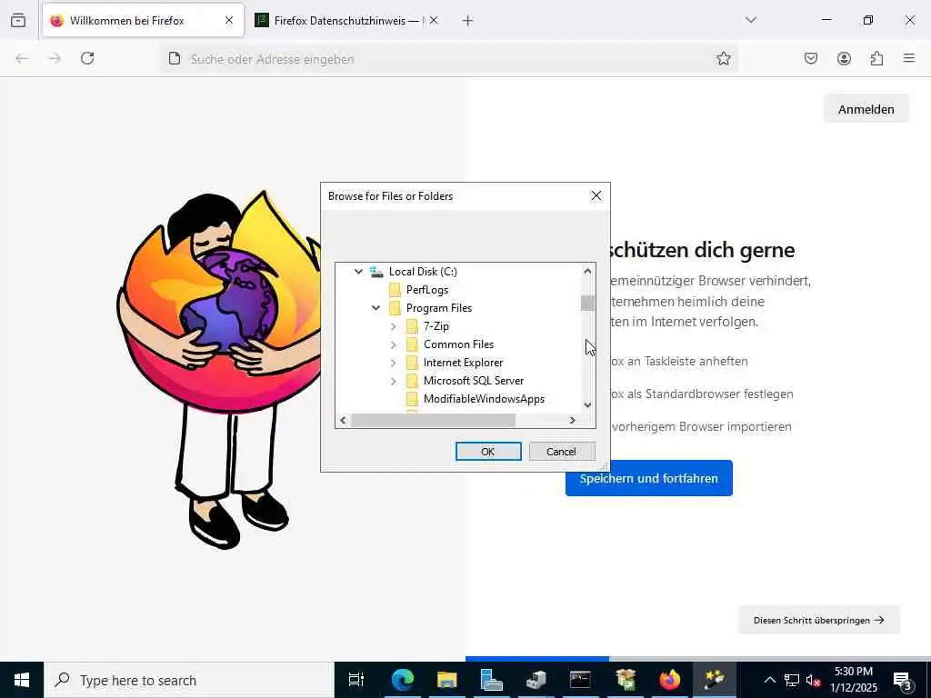The height and width of the screenshot is (698, 931).
Task: Click the horizontal scroll left arrow
Action: pos(343,420)
